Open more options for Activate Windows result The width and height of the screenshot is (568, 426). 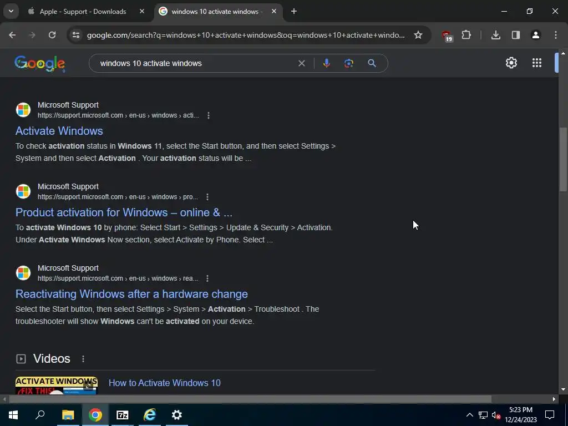coord(209,115)
